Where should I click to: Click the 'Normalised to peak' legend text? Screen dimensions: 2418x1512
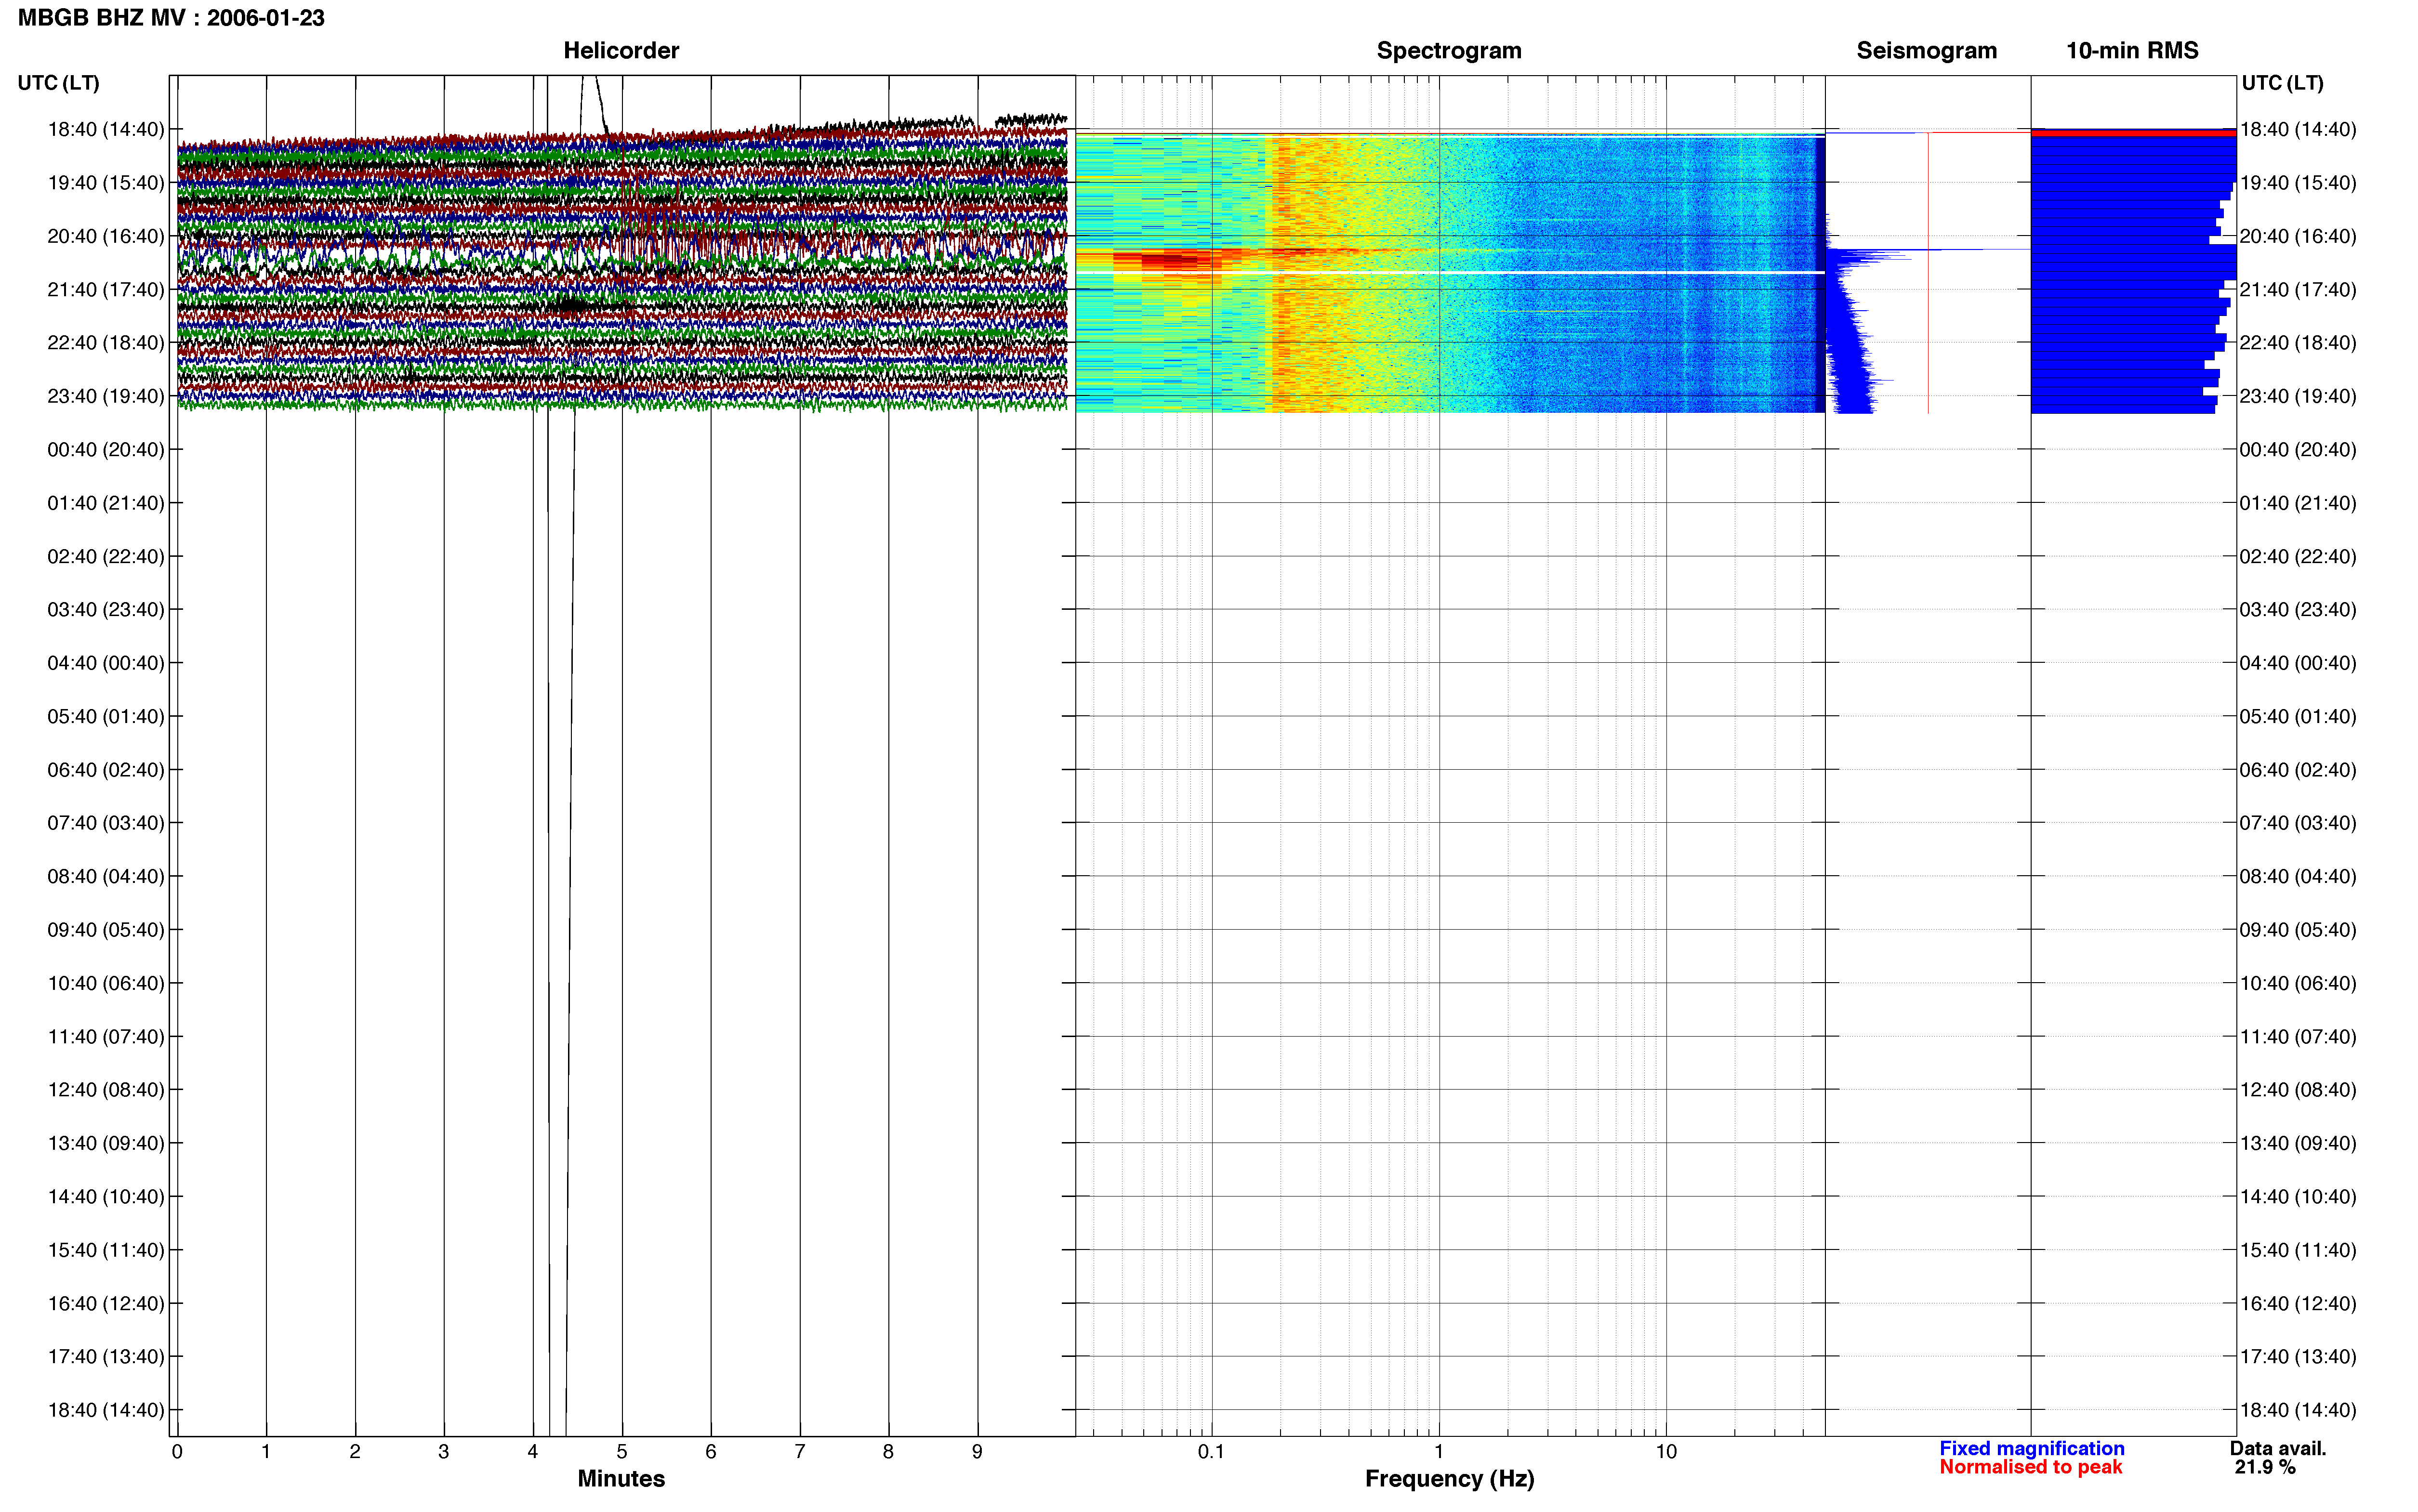coord(2031,1467)
